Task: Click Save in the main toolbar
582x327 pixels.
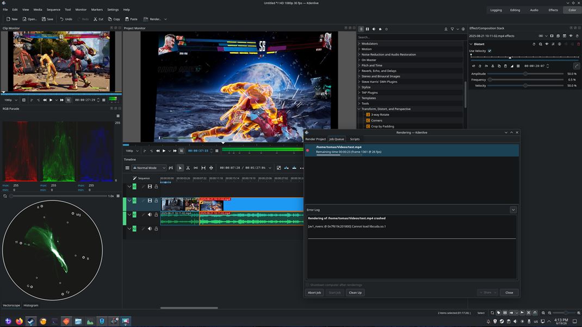Action: tap(47, 19)
